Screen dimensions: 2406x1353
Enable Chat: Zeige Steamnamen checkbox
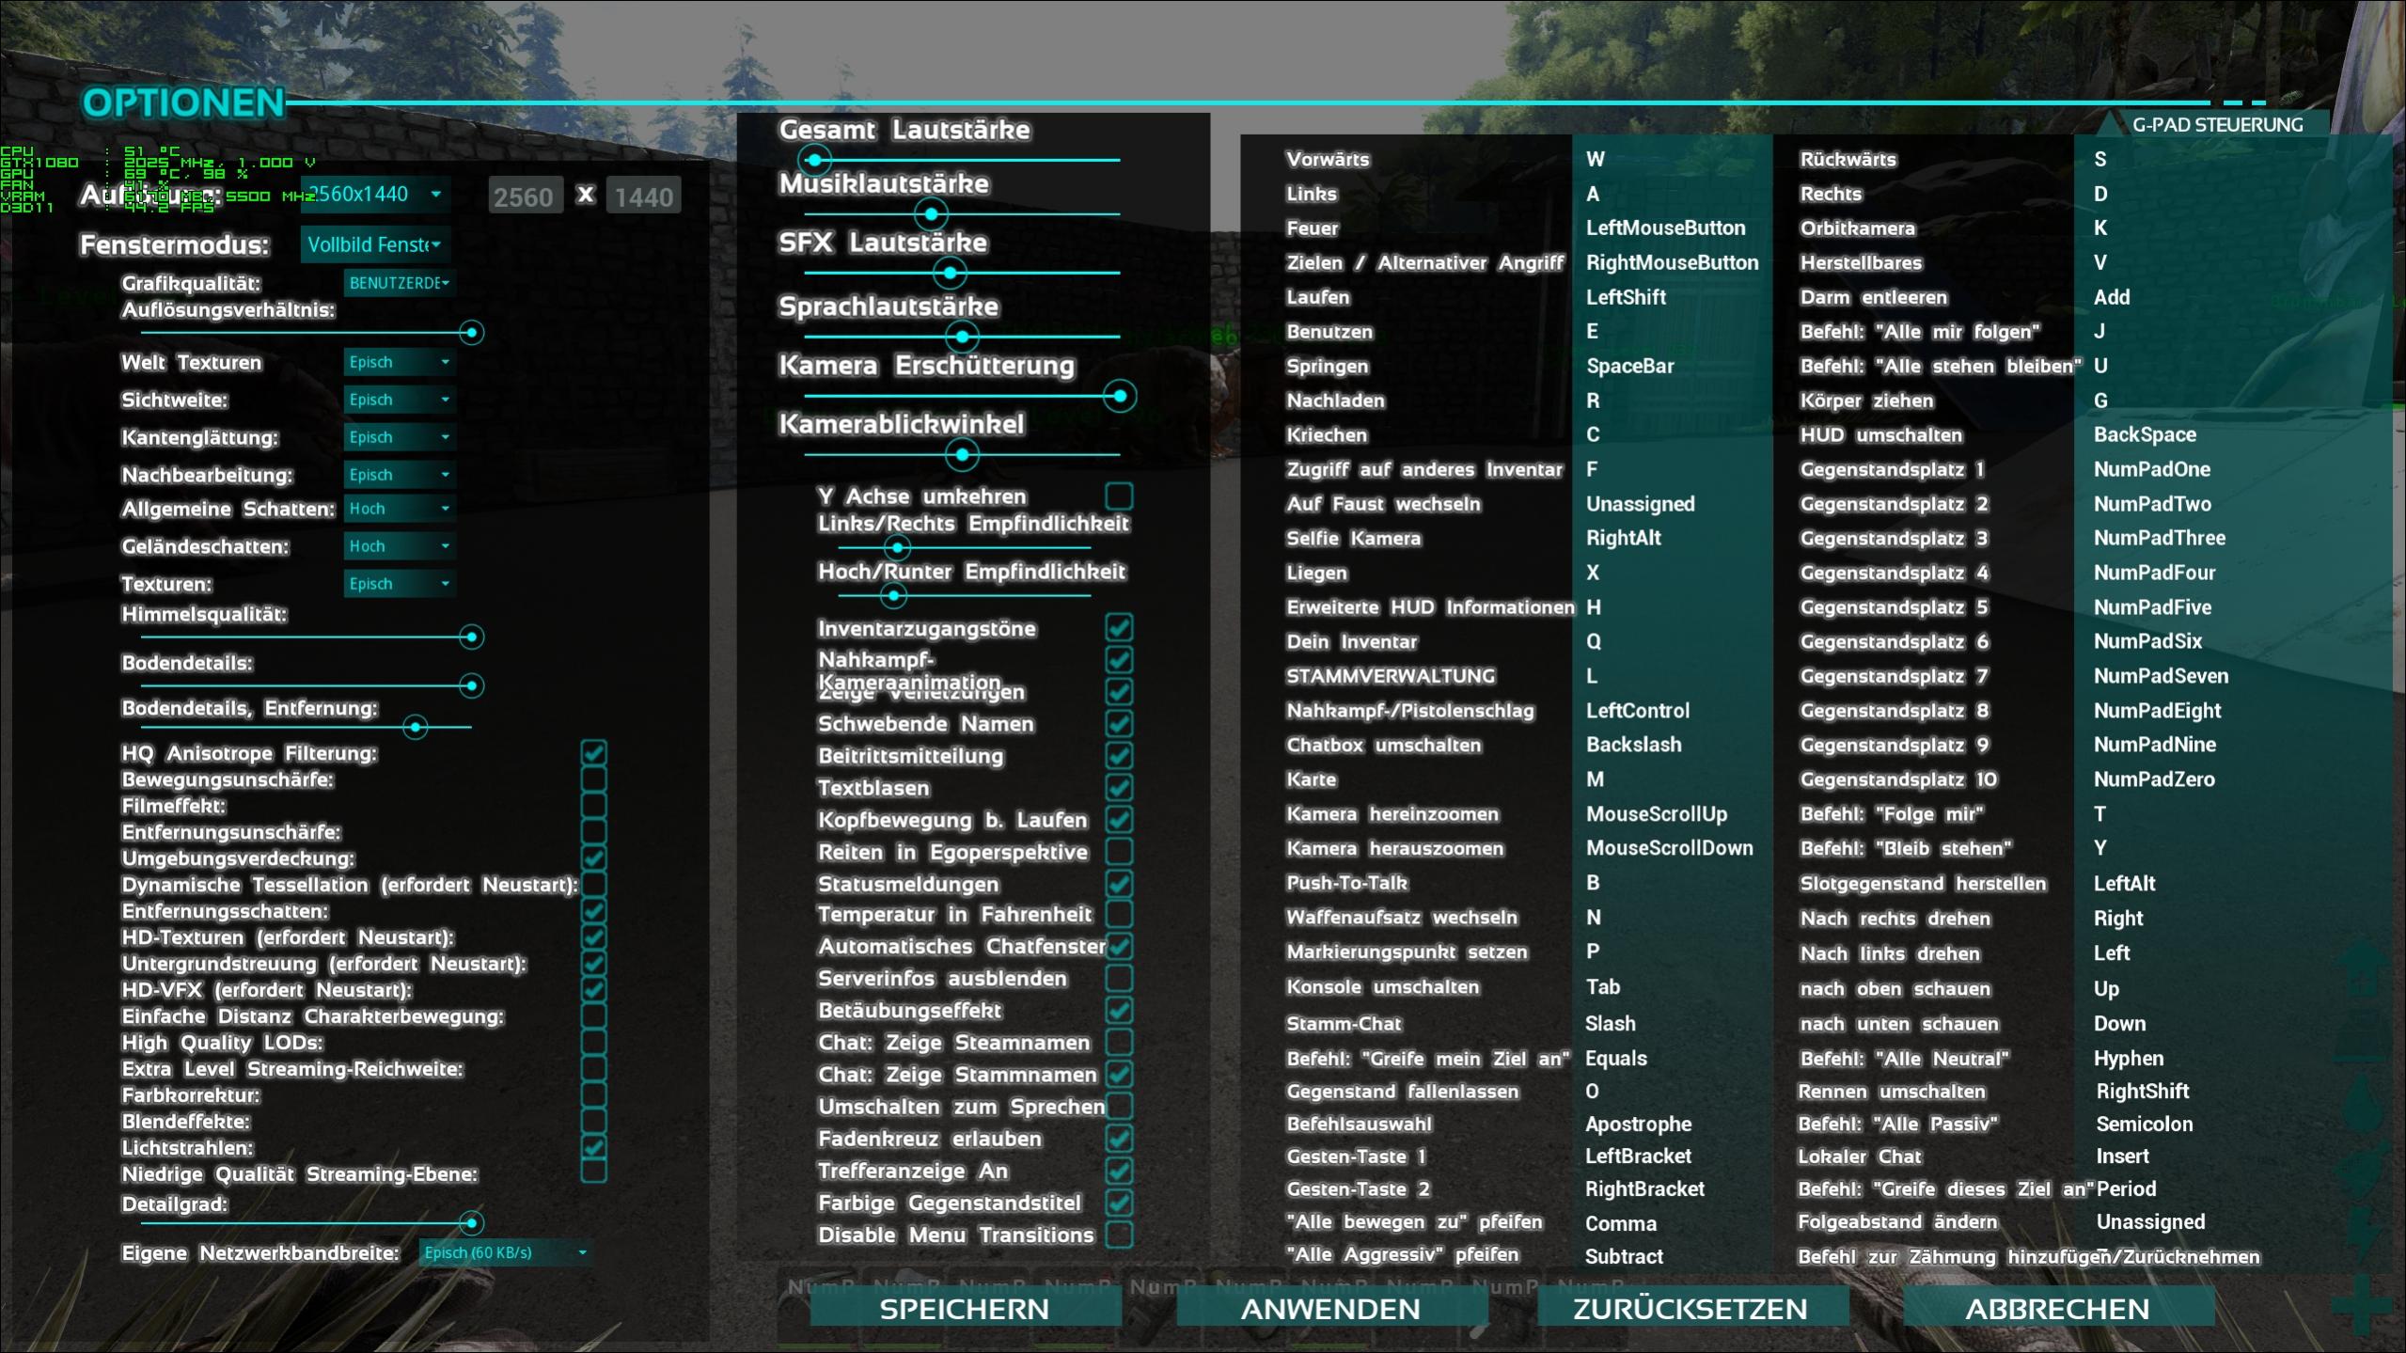coord(1119,1042)
